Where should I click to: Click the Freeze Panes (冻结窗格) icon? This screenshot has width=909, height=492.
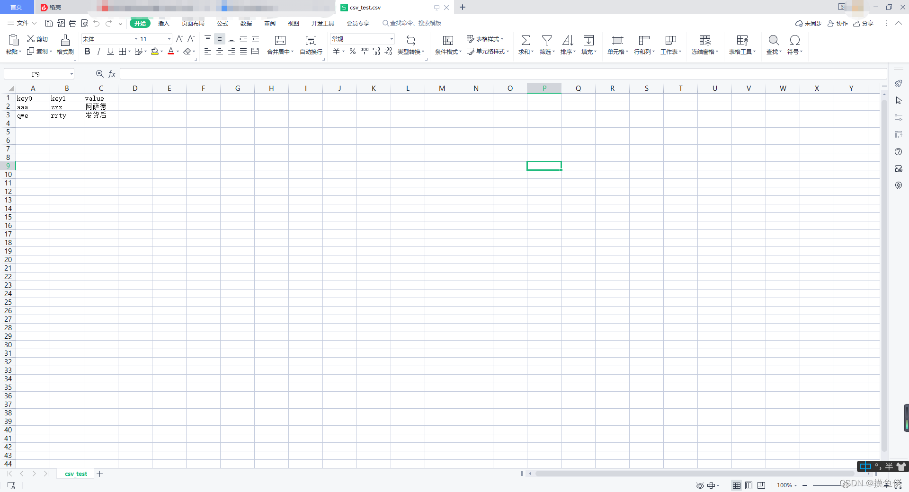(705, 40)
